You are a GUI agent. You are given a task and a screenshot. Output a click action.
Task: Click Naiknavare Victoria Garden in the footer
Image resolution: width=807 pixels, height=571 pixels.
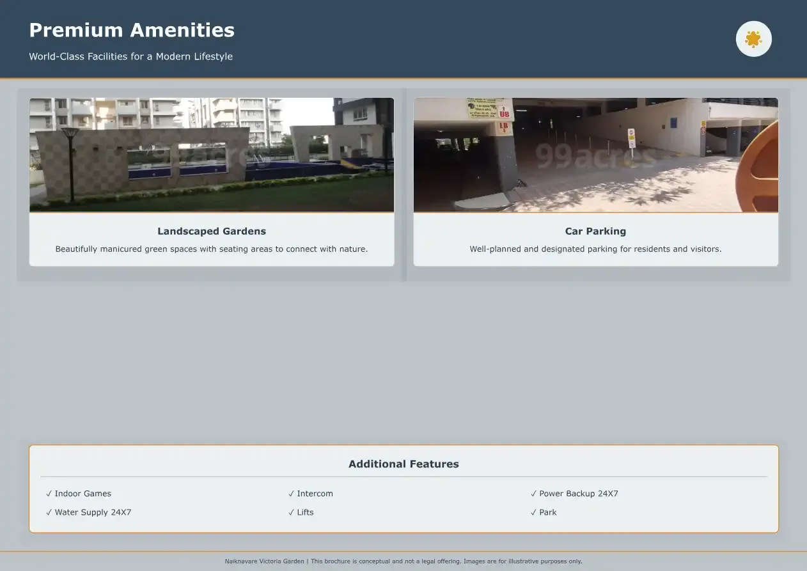pyautogui.click(x=264, y=561)
